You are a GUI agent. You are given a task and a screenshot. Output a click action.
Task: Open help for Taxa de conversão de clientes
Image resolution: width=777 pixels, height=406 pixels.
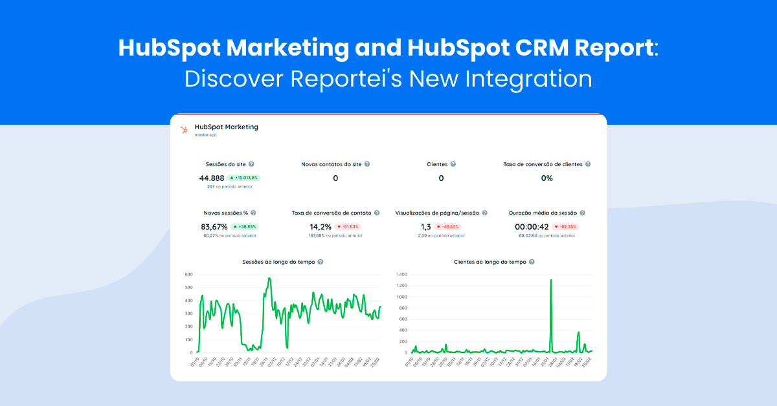(x=587, y=164)
